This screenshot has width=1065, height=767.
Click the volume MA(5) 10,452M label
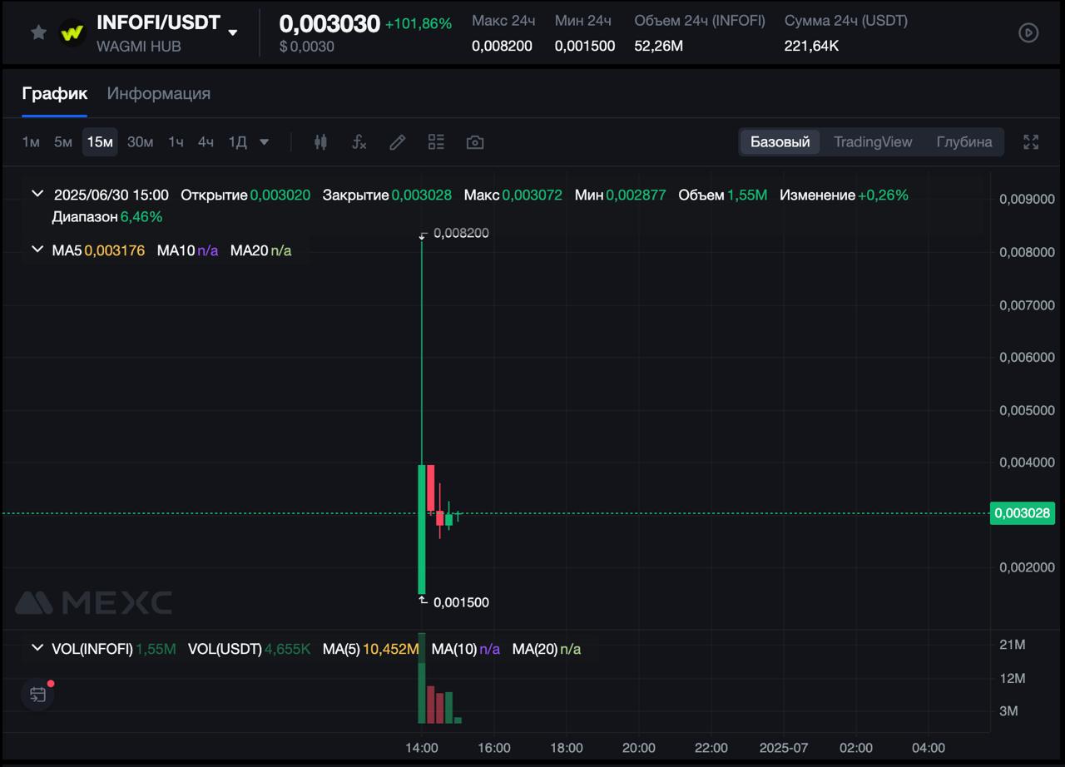pyautogui.click(x=371, y=649)
